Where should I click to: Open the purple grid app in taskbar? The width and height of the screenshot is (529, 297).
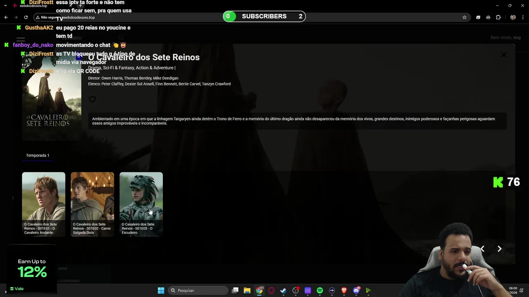308,290
